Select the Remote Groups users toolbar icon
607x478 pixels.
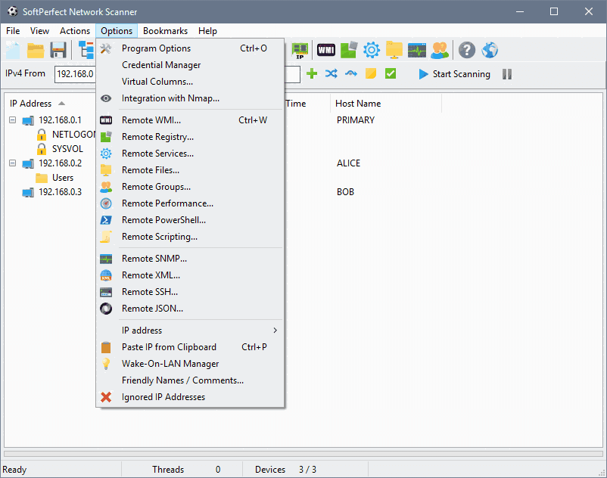pos(440,50)
